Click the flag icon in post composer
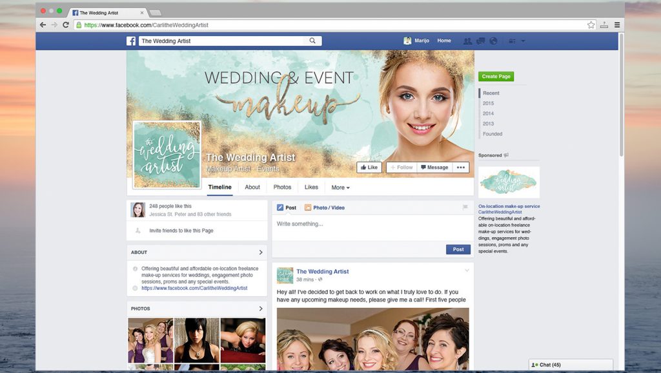 coord(465,207)
